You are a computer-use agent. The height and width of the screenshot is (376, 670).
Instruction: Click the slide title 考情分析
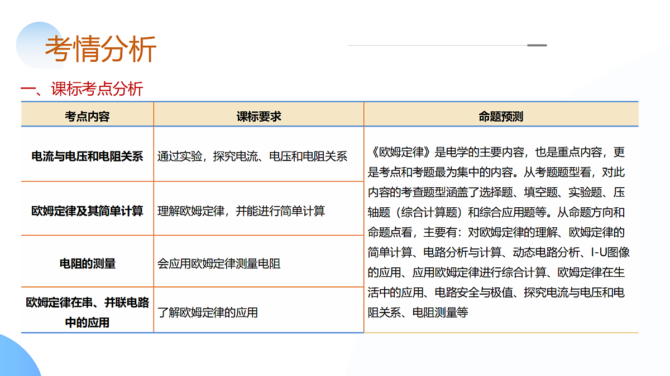pos(100,49)
